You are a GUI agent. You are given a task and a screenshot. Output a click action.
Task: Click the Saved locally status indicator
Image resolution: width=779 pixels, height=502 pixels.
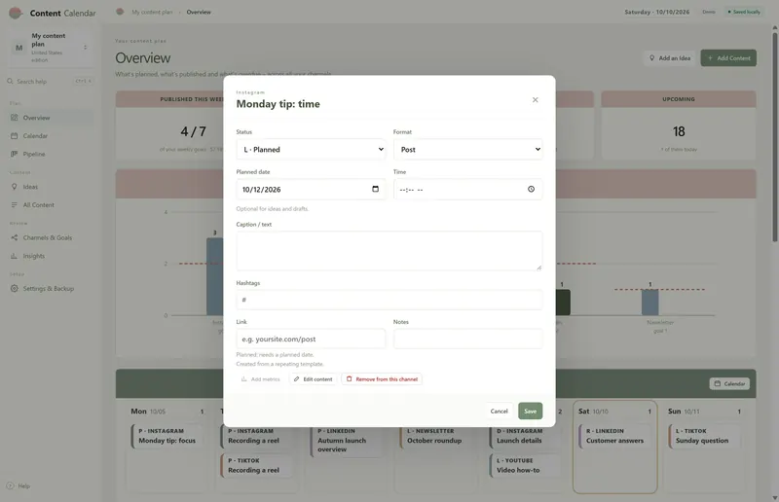click(744, 12)
